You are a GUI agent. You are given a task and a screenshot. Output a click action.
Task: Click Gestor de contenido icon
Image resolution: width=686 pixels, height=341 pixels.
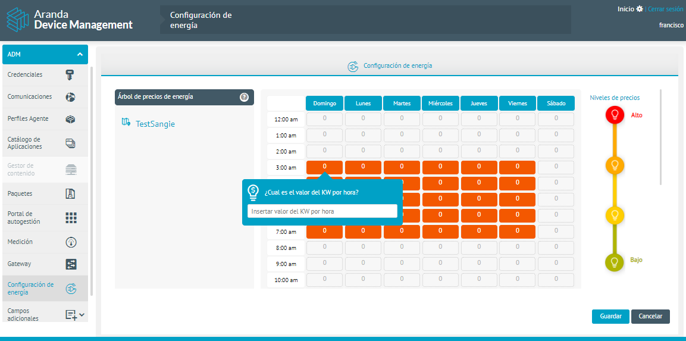[70, 170]
